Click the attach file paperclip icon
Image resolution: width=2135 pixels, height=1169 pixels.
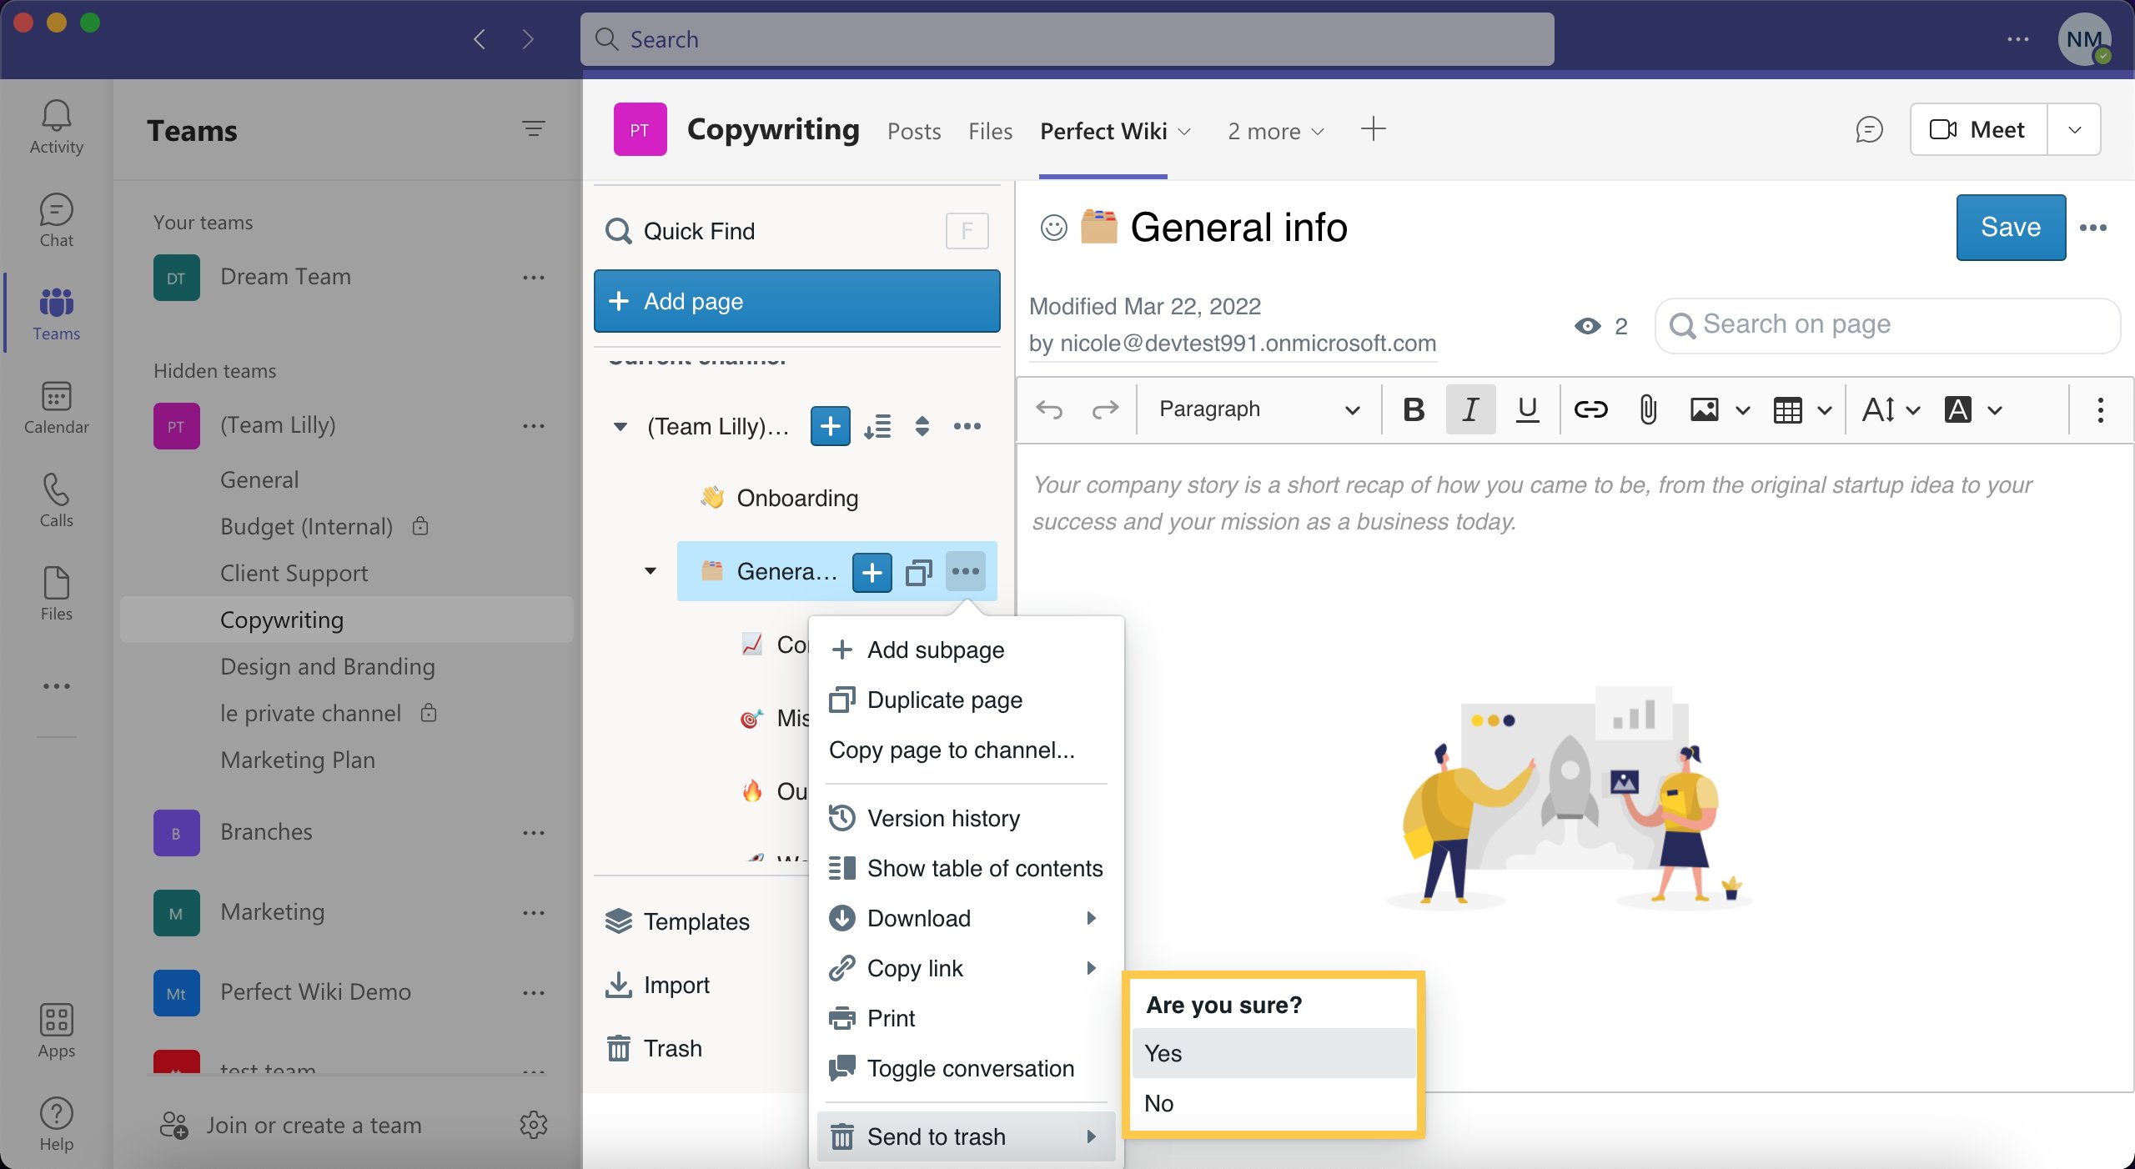pyautogui.click(x=1647, y=409)
